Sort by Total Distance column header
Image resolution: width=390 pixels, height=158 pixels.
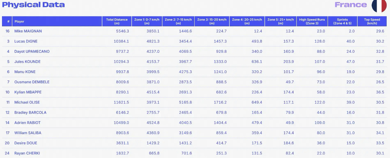117,21
